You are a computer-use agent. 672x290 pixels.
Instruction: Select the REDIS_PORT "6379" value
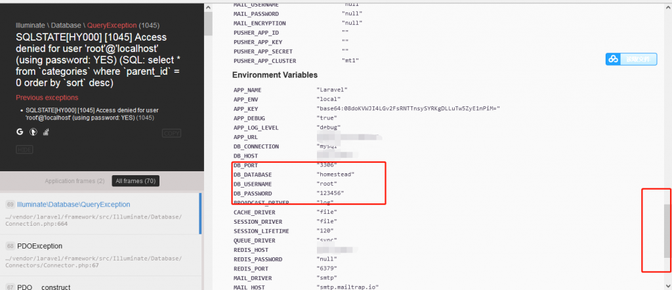coord(327,268)
